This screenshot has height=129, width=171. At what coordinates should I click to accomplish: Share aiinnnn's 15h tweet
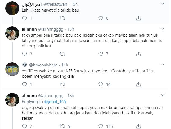pyautogui.click(x=138, y=54)
